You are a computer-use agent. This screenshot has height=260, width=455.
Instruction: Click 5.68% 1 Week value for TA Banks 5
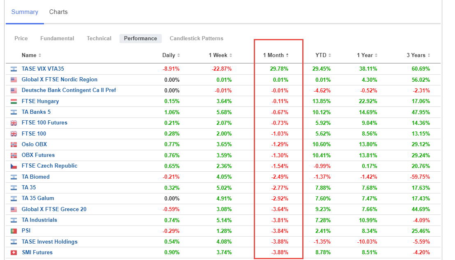click(224, 112)
